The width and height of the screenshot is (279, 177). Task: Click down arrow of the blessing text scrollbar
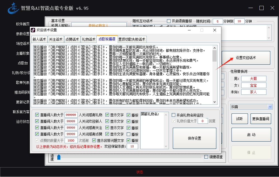point(214,102)
